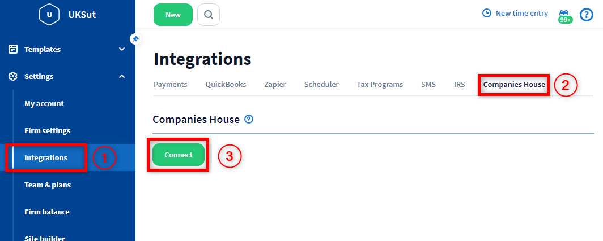Open the gift notifications icon
Viewport: 603px width, 241px height.
click(x=565, y=15)
